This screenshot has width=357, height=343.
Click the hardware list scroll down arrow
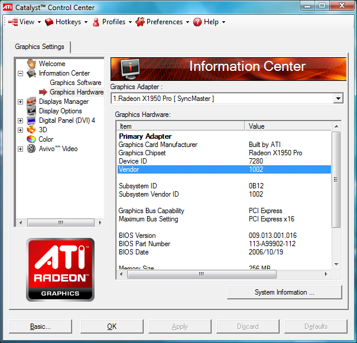click(336, 264)
